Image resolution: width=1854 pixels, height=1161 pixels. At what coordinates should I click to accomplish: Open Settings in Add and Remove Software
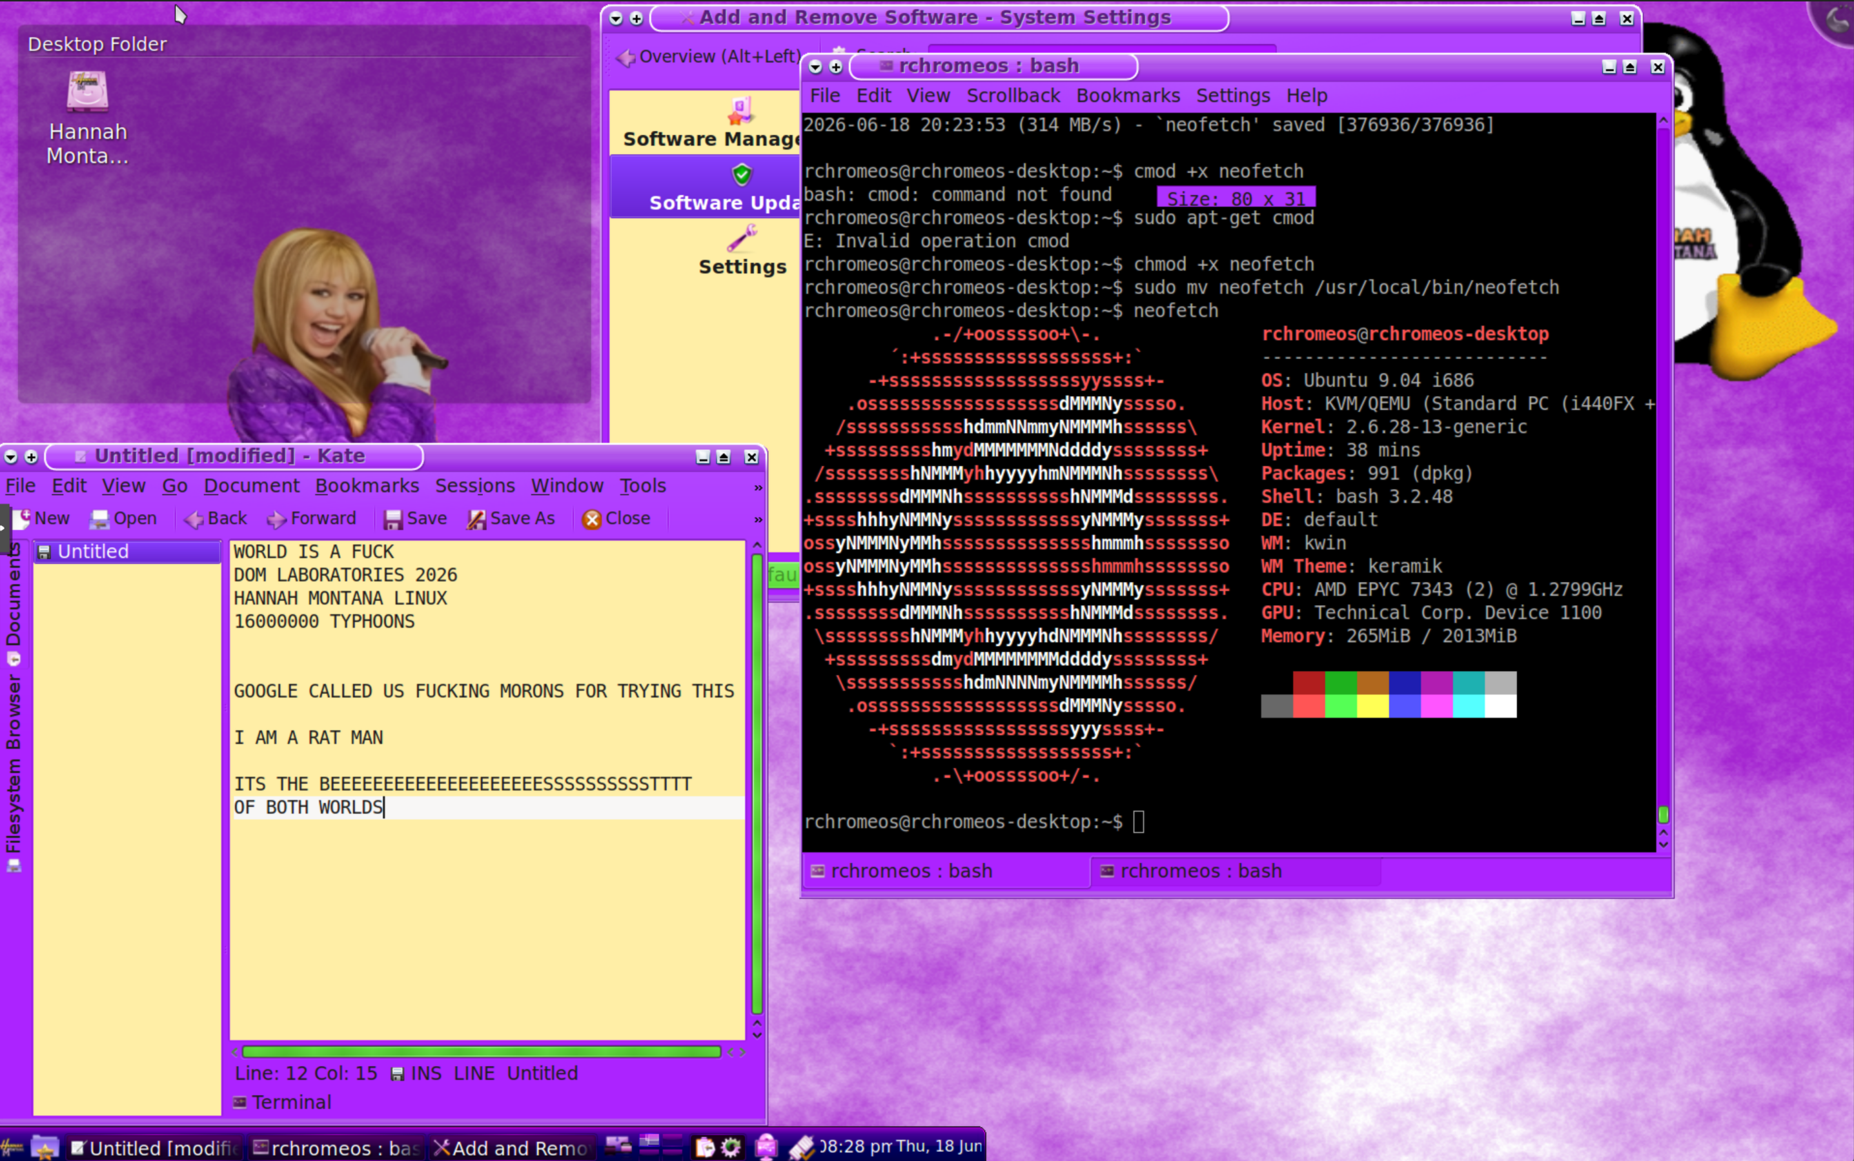click(742, 251)
